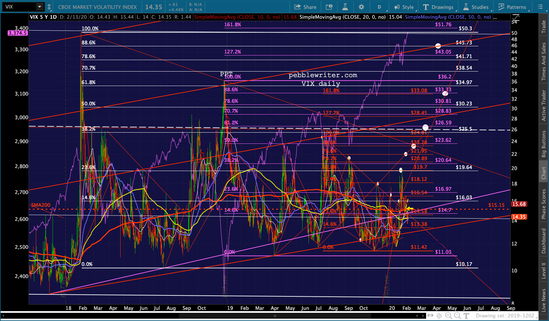Click the expand time axis icon
The height and width of the screenshot is (321, 549).
[x=430, y=316]
